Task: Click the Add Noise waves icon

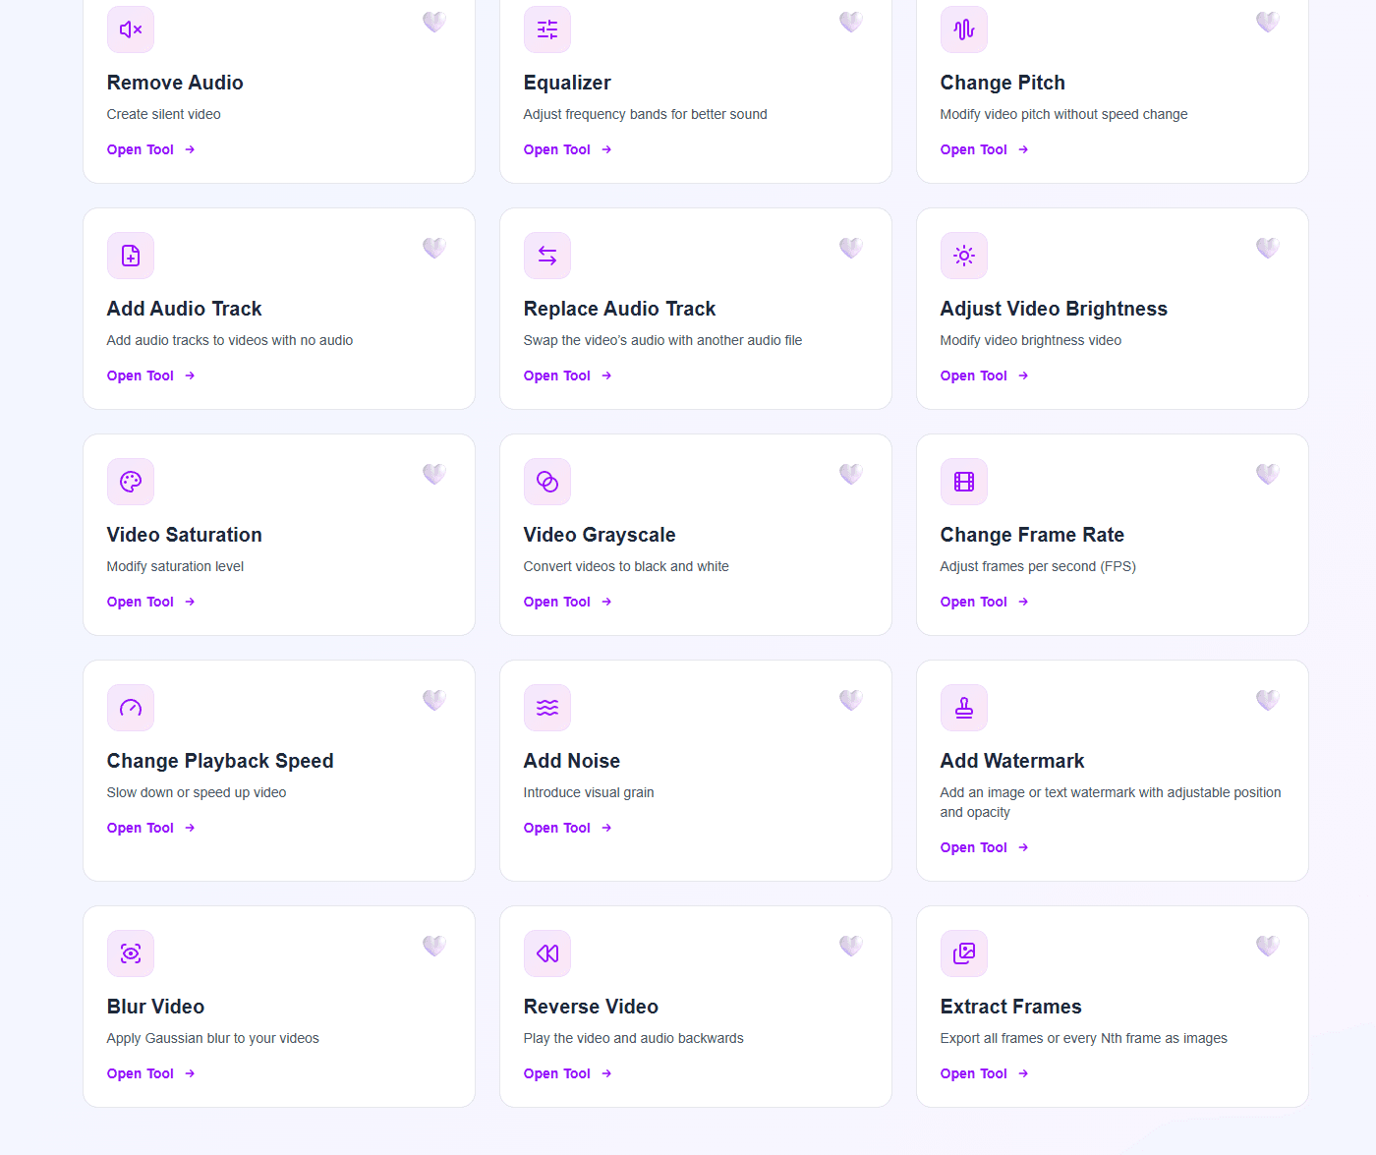Action: (547, 708)
